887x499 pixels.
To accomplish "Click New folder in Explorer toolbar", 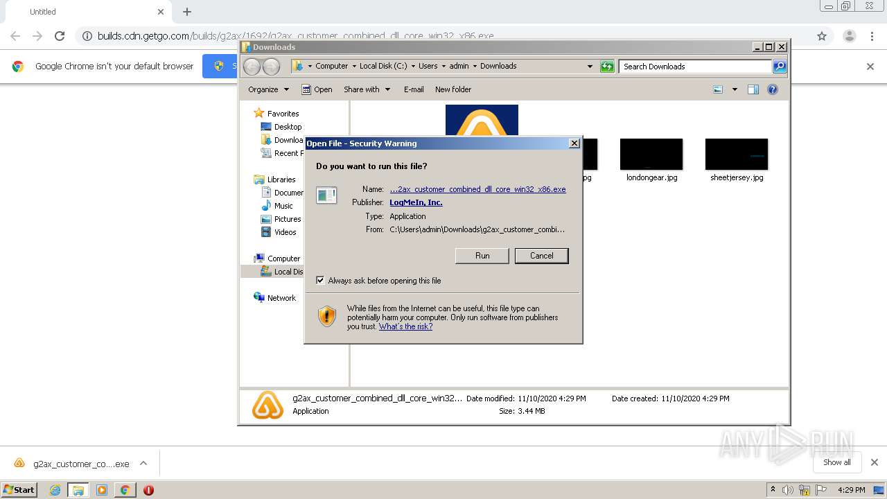I will 453,89.
